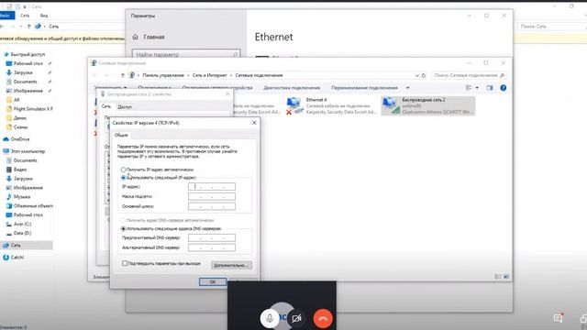Select 'Использовать следующий IP-адрес' radio button
This screenshot has width=587, height=330.
[x=123, y=178]
